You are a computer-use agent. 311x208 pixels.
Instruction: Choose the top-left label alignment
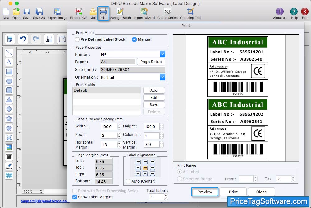138,162
